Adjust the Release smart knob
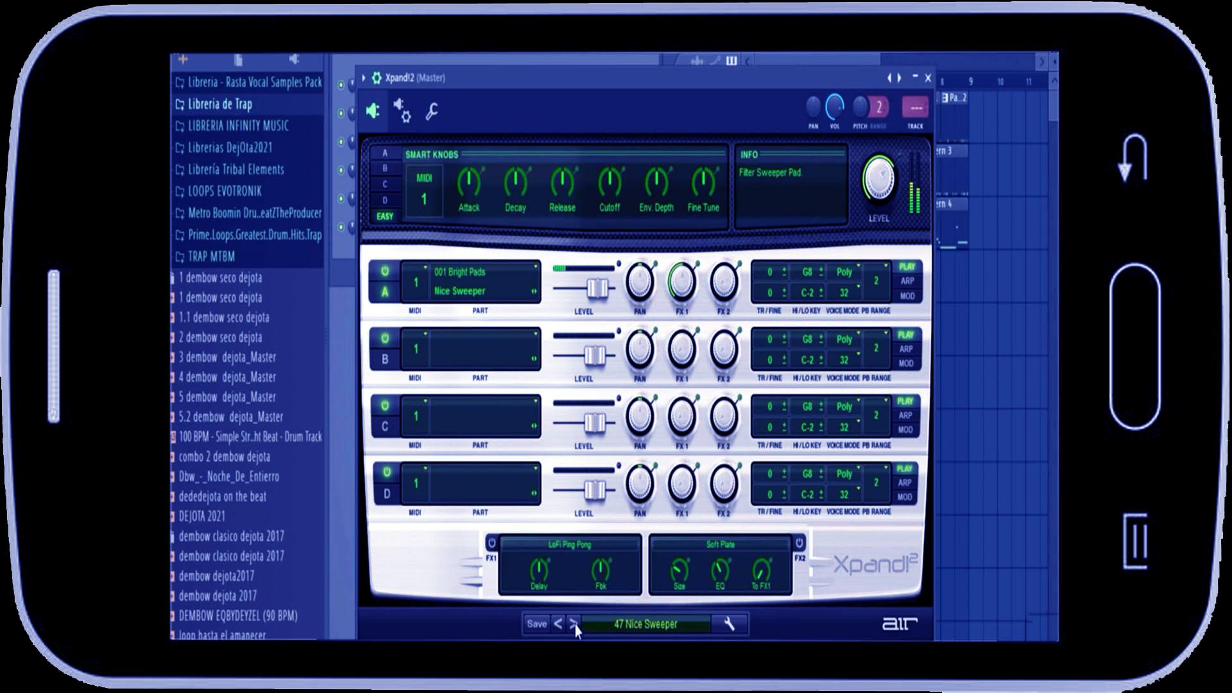The width and height of the screenshot is (1232, 693). [562, 182]
